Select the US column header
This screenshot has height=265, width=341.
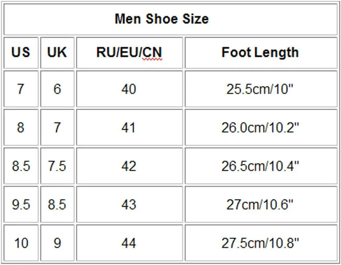[21, 53]
